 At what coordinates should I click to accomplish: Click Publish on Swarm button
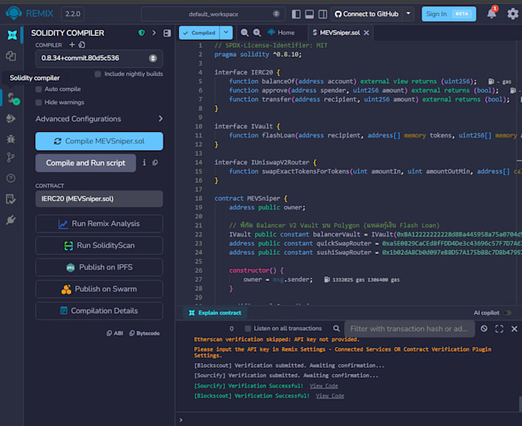point(99,289)
